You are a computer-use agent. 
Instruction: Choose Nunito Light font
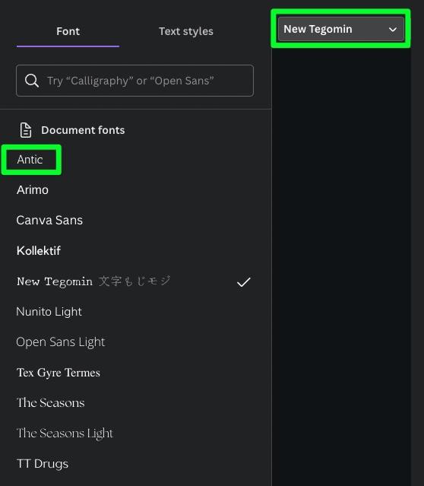pos(49,312)
